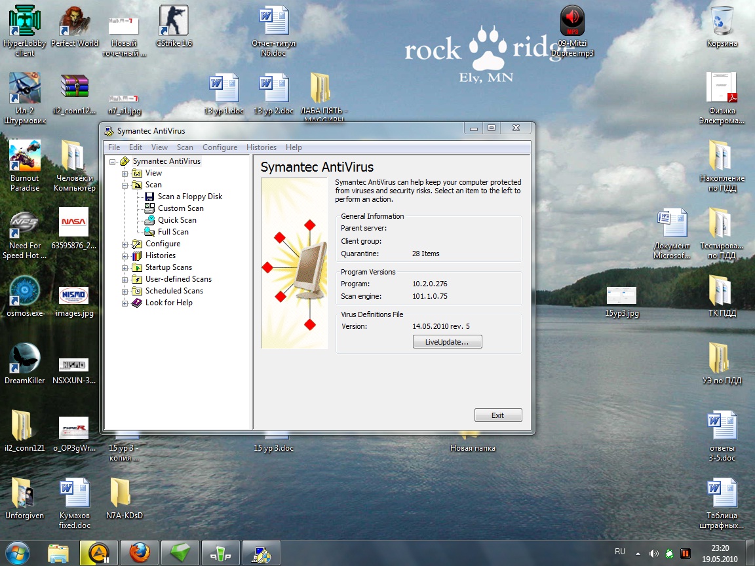Open the Scan menu
This screenshot has height=566, width=755.
[185, 147]
